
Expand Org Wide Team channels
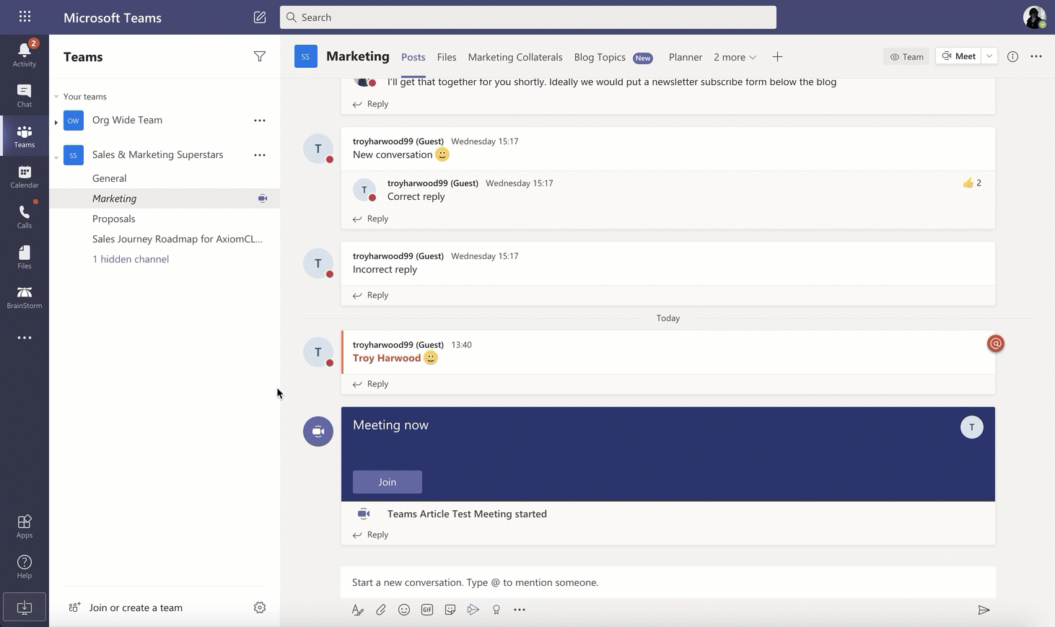[56, 122]
